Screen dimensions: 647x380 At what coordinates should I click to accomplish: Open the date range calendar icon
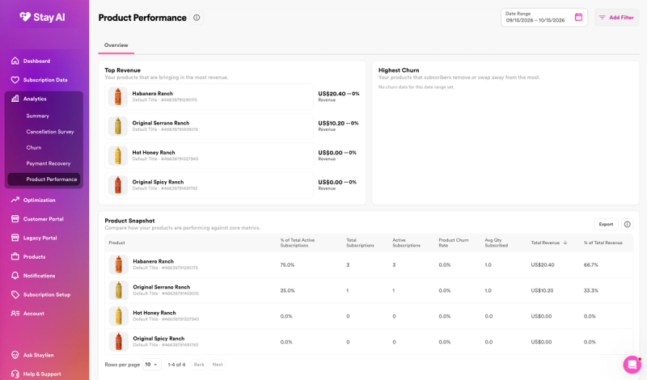coord(578,17)
